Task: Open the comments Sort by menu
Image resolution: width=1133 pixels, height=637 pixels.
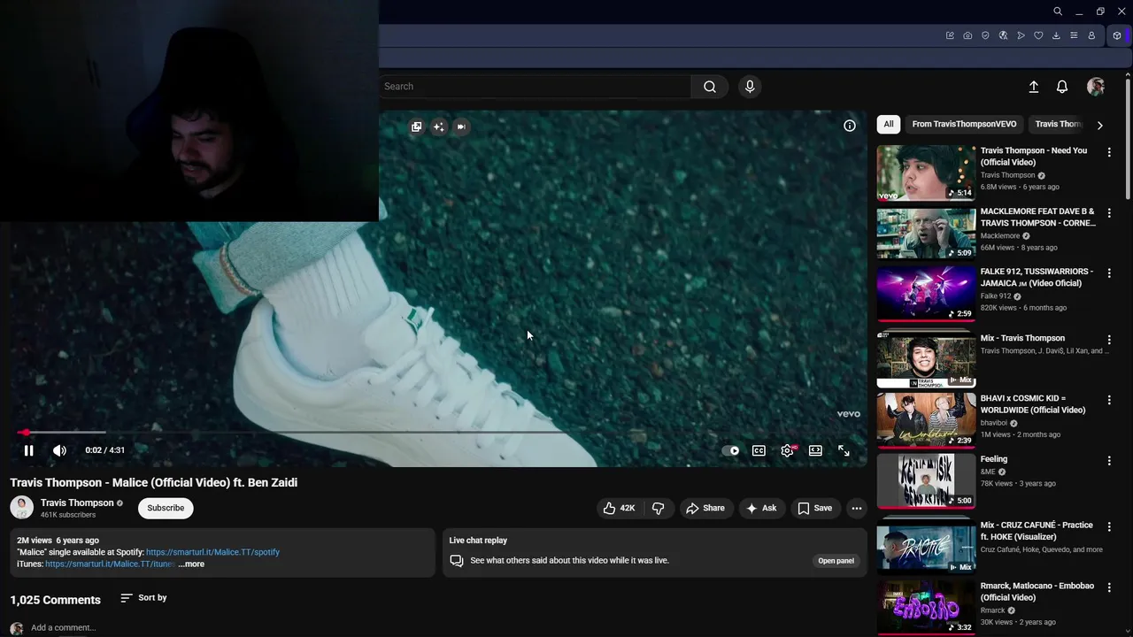Action: 143,598
